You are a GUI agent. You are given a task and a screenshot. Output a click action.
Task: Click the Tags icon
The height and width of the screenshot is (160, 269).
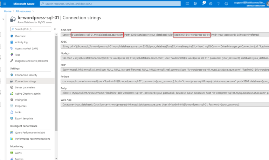(12, 54)
